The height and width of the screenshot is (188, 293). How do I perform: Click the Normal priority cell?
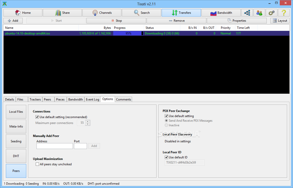coord(225,33)
